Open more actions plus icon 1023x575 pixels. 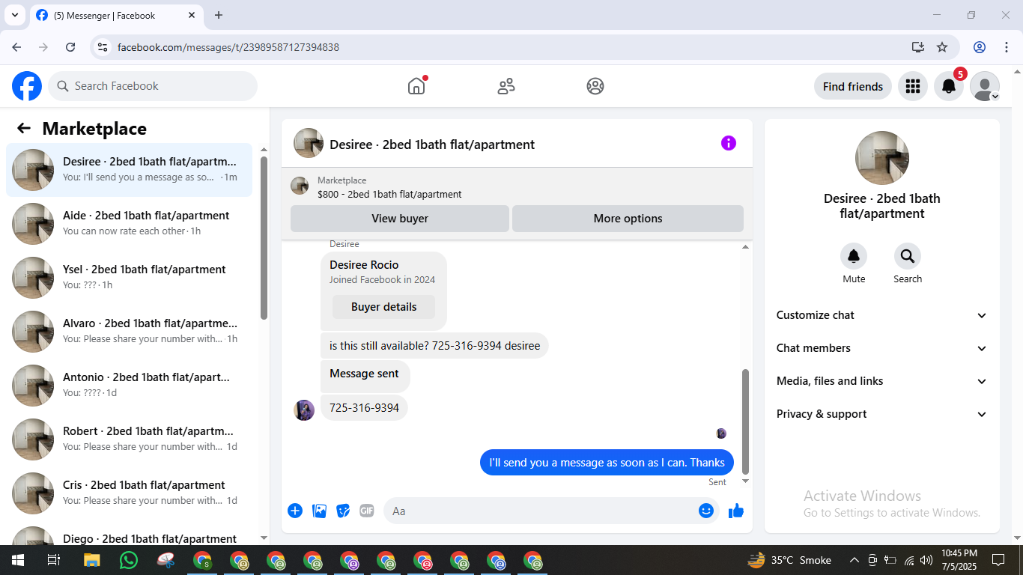click(x=295, y=511)
